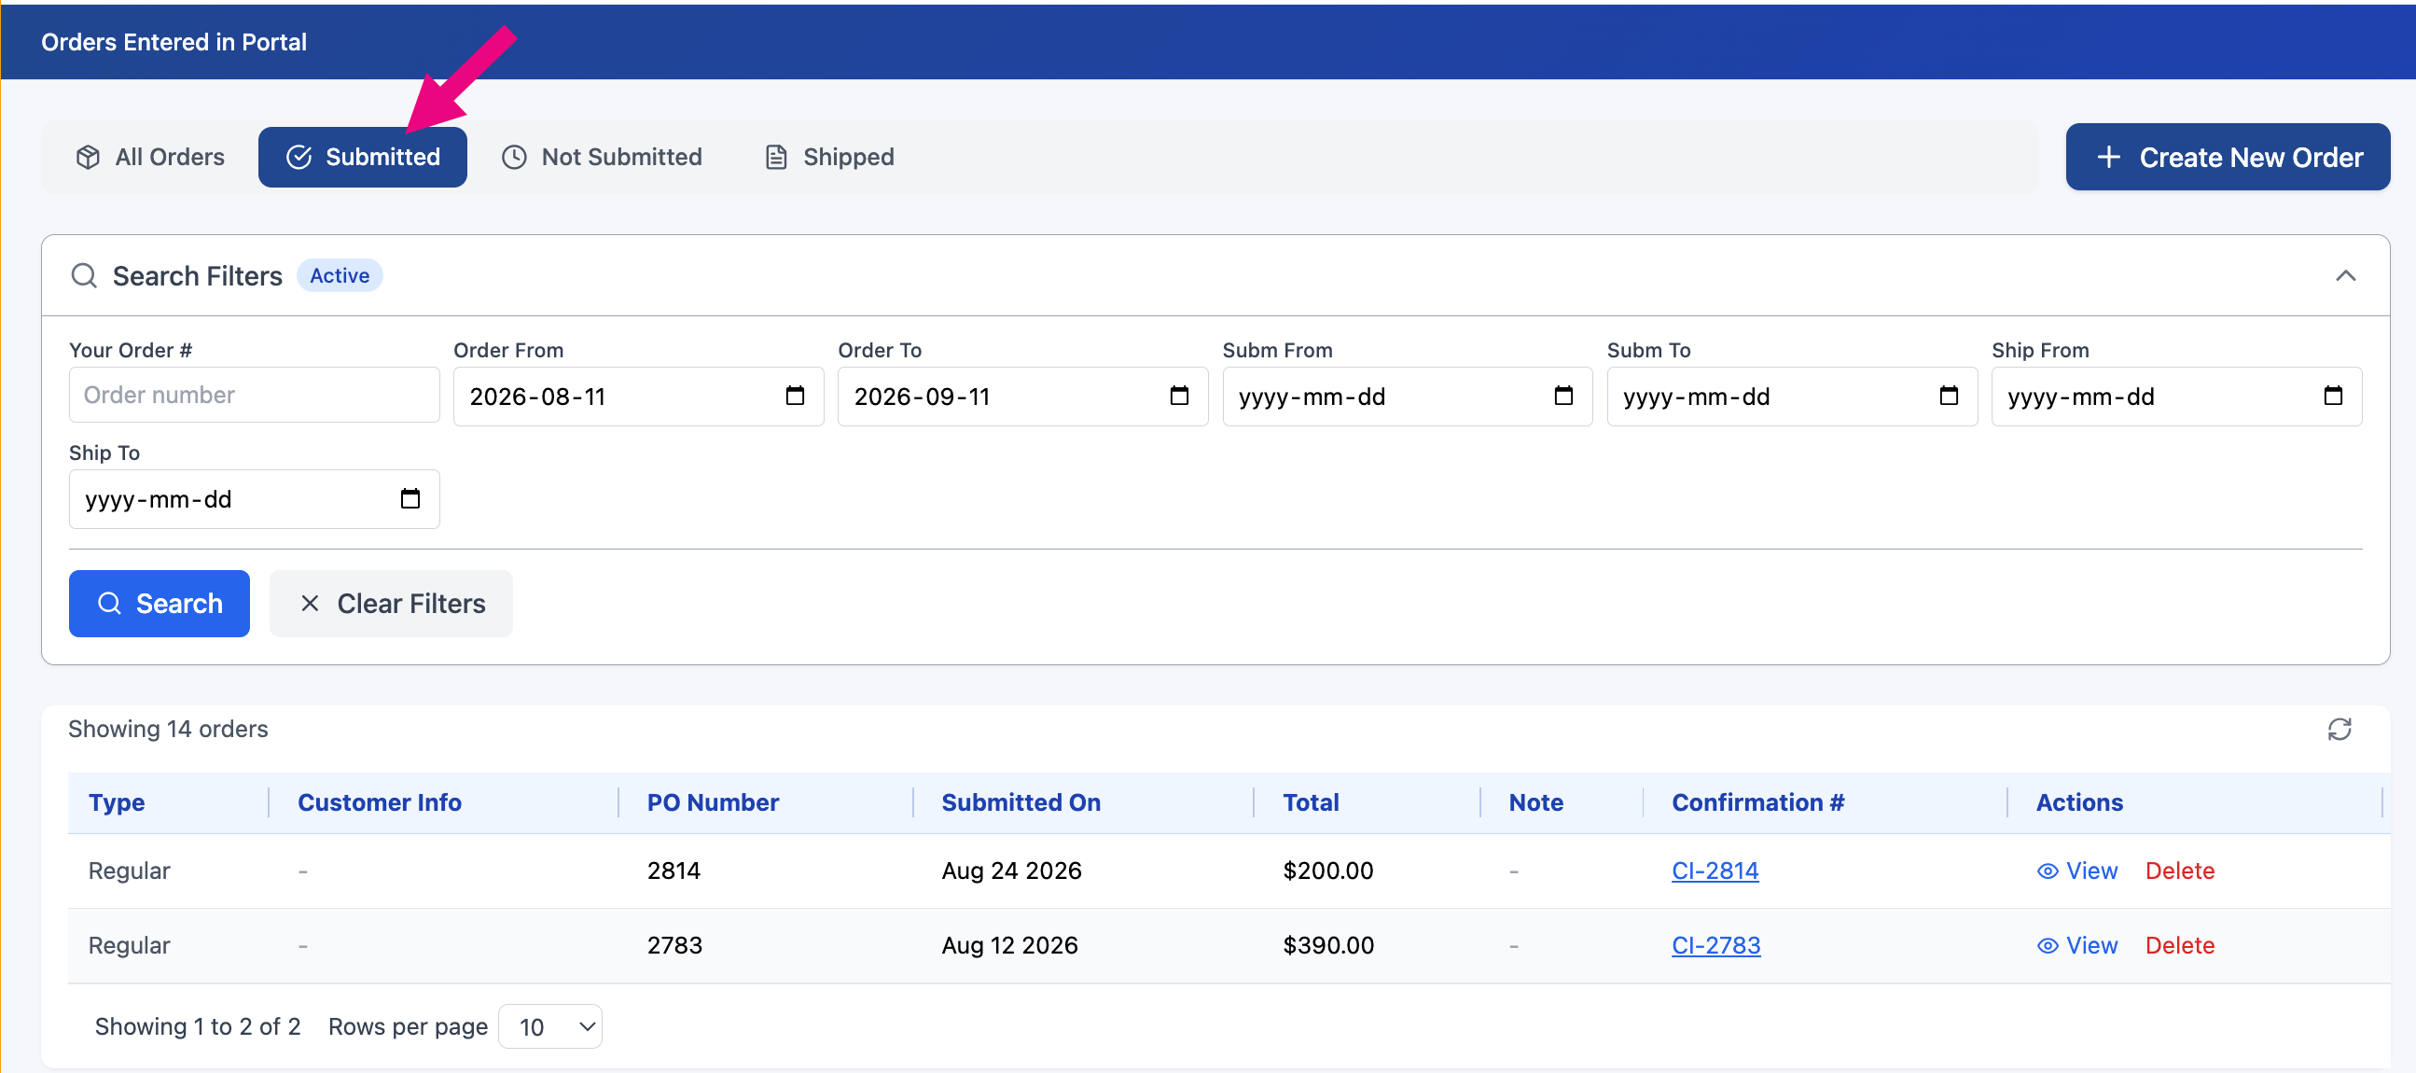Click the PO Number column header

click(x=713, y=801)
